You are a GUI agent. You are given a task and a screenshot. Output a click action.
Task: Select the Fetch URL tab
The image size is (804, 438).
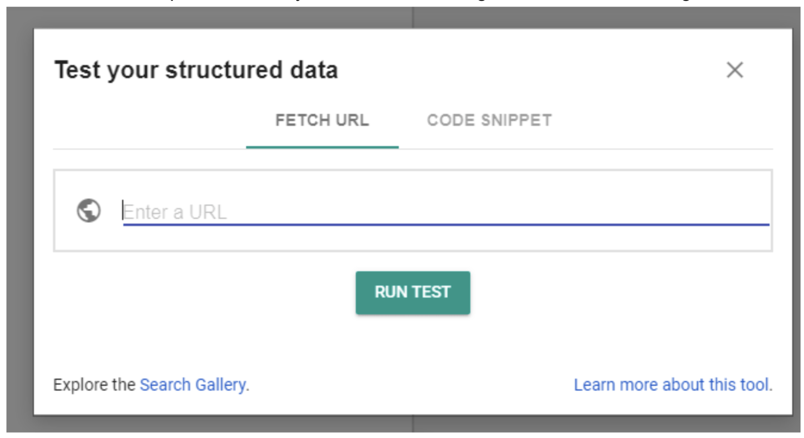322,120
